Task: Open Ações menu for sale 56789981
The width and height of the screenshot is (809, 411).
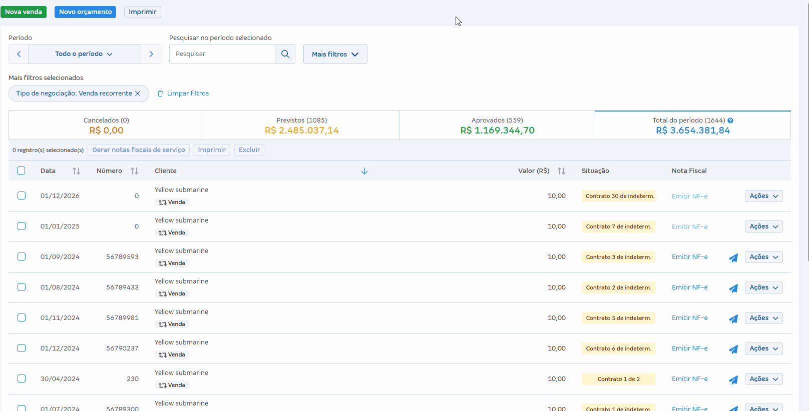Action: click(x=763, y=318)
